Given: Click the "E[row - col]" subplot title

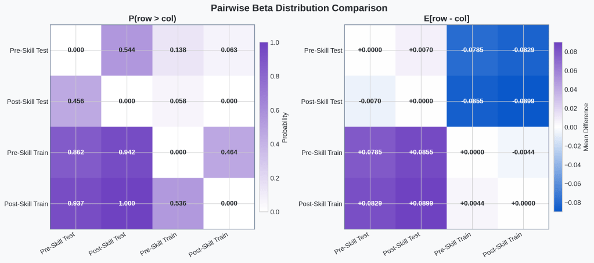Looking at the screenshot, I should point(447,19).
